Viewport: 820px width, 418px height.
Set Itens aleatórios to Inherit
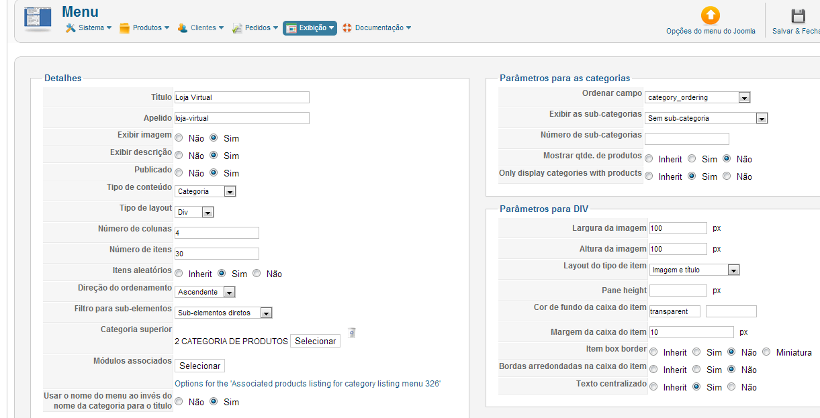coord(179,274)
